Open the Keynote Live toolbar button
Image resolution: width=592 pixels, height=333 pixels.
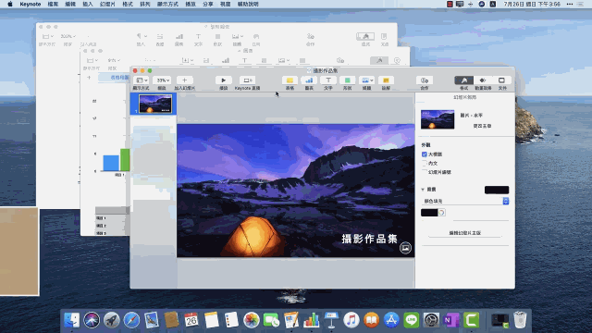coord(247,80)
